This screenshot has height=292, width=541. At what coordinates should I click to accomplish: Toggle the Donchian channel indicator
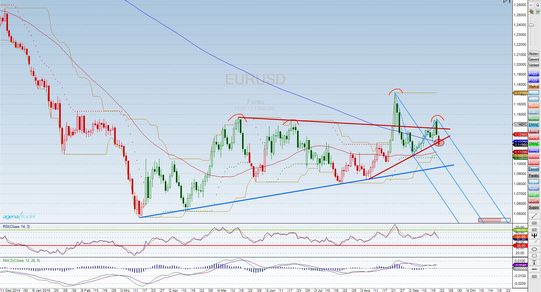534,169
